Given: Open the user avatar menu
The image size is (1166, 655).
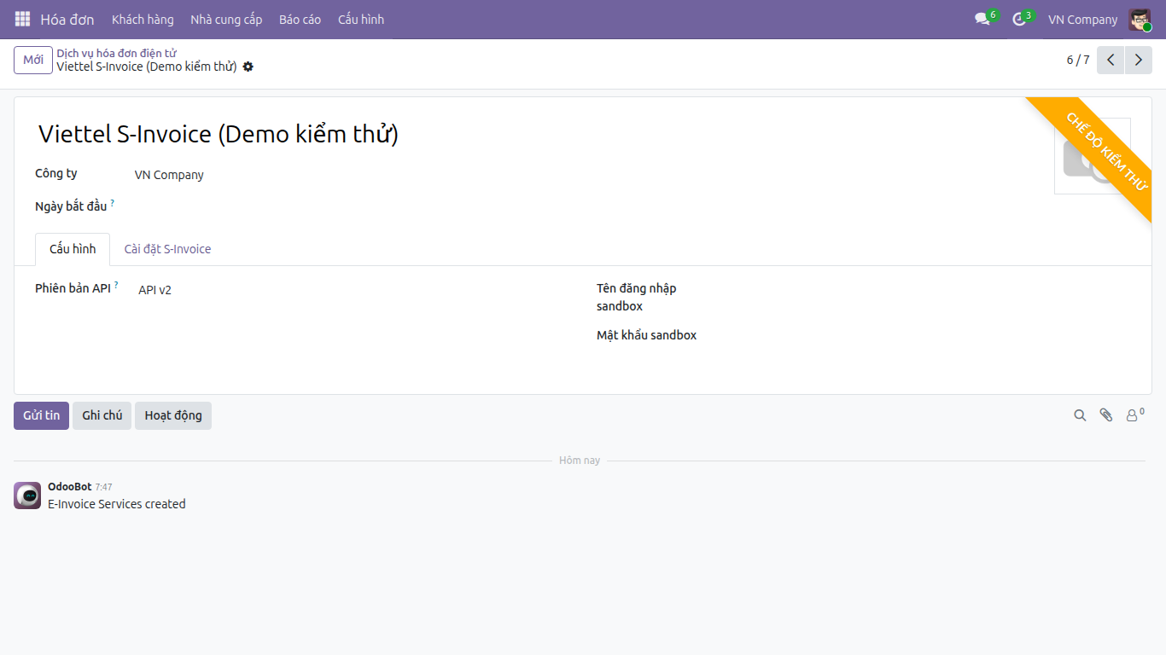Looking at the screenshot, I should pos(1140,19).
